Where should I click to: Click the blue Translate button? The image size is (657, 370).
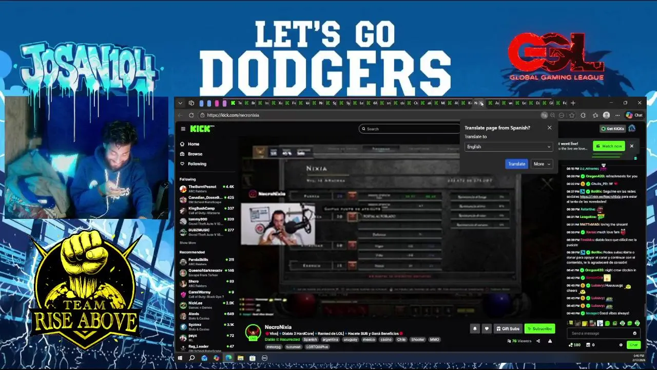point(516,164)
